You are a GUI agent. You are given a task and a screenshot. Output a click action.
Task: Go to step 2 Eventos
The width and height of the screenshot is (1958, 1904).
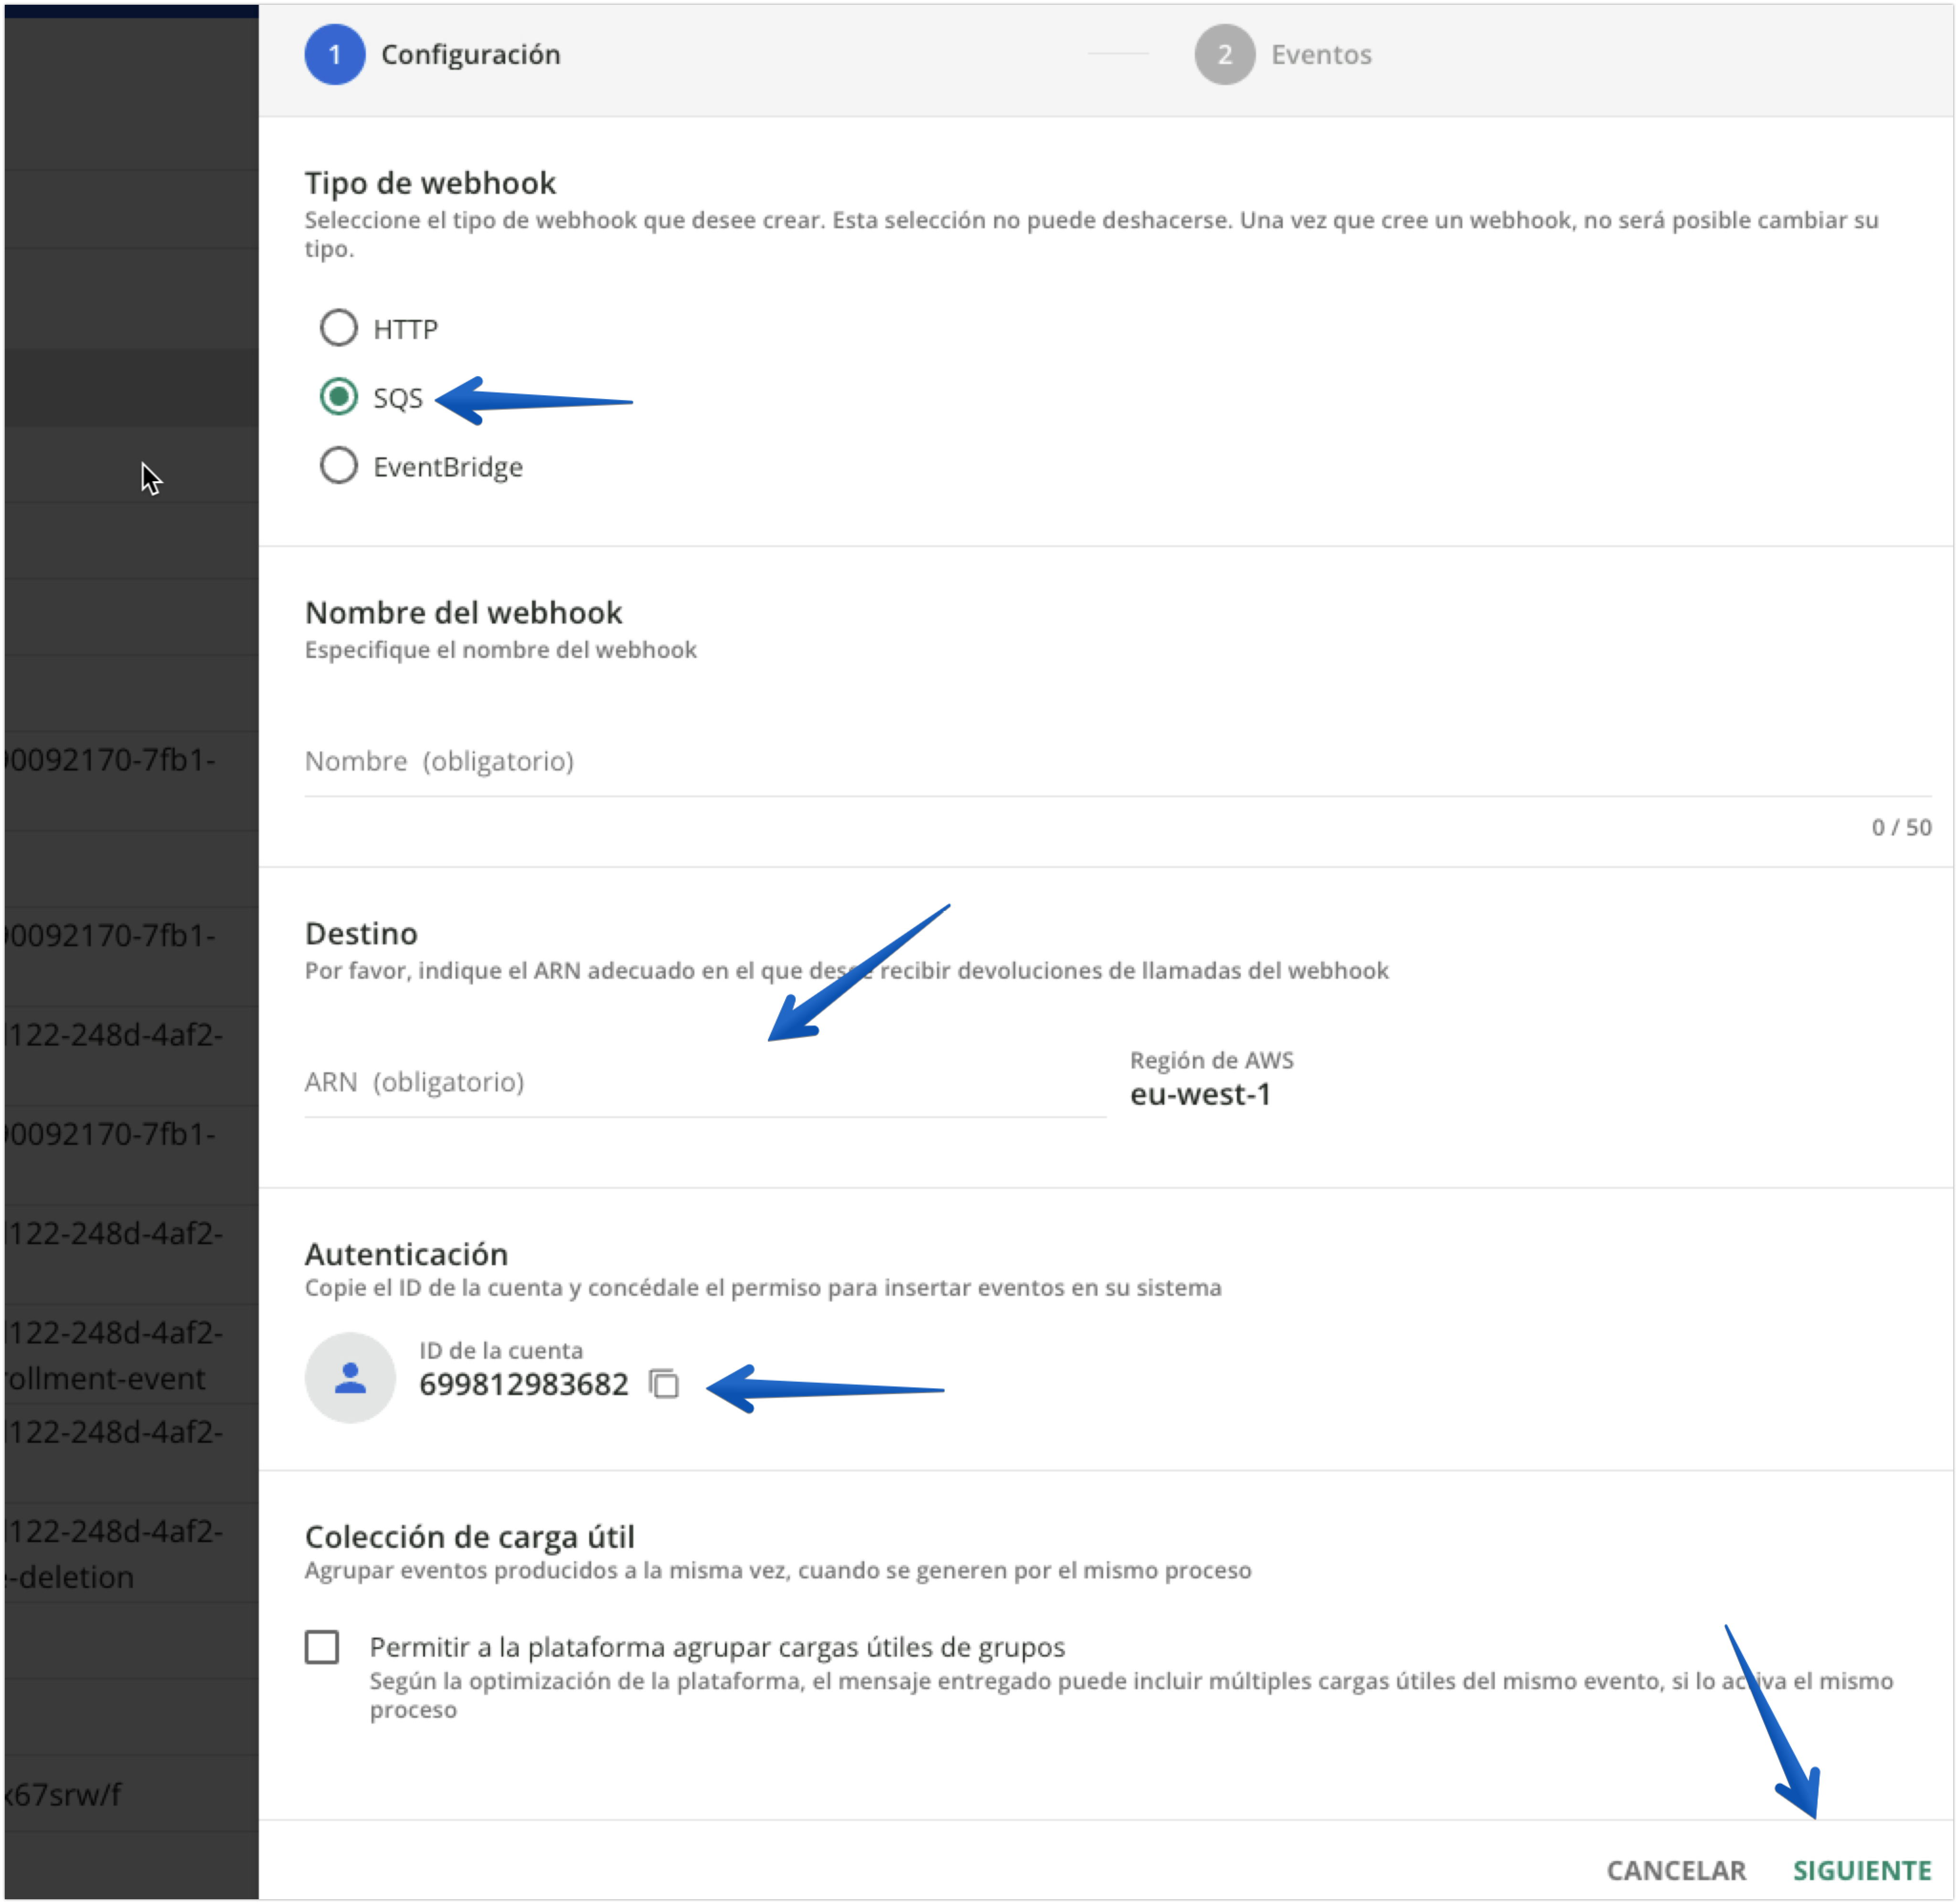[x=1284, y=54]
